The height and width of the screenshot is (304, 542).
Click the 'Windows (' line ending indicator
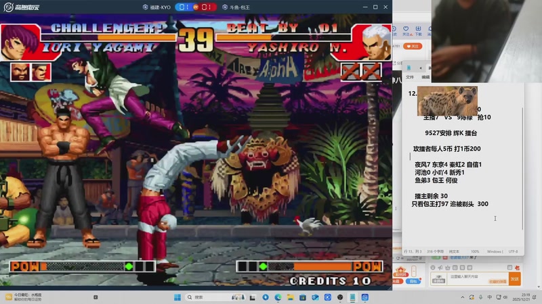pyautogui.click(x=495, y=251)
